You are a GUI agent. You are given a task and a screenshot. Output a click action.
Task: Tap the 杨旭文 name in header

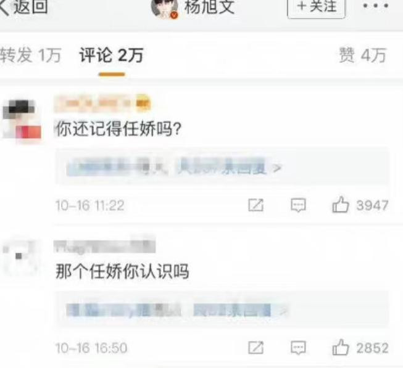tap(209, 7)
